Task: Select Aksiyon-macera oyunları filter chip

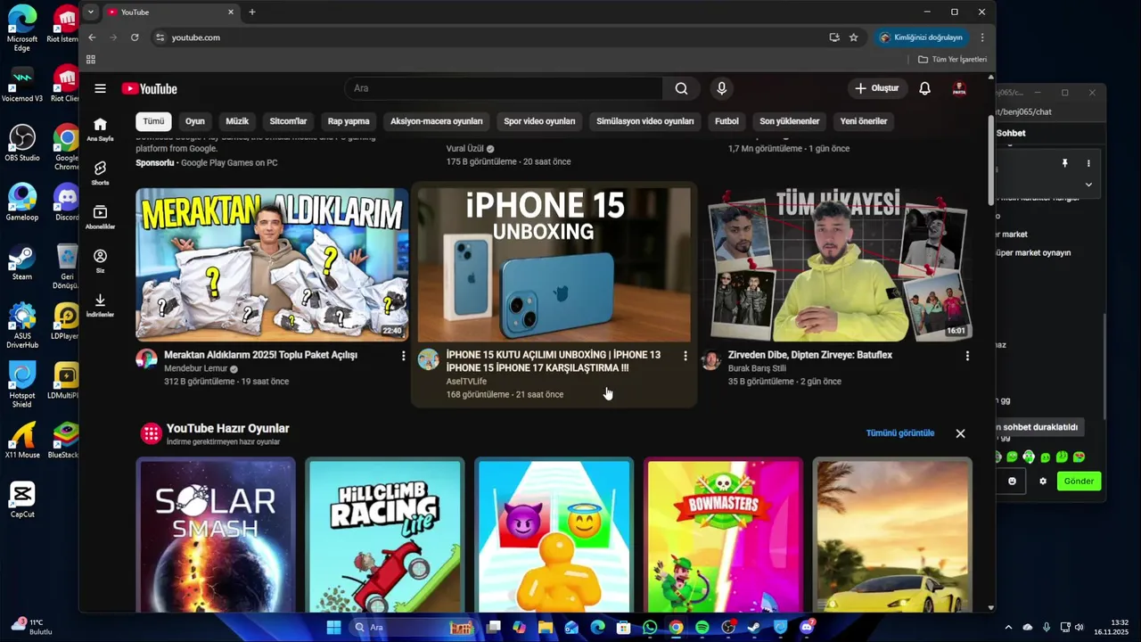Action: pos(437,121)
